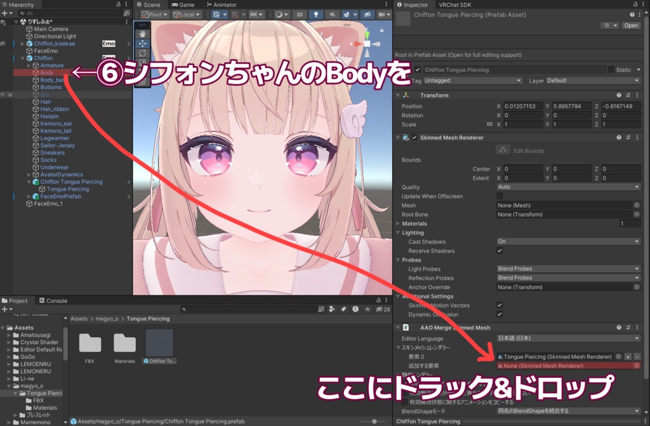This screenshot has width=650, height=426.
Task: Adjust the asset icon size slider
Action: click(374, 421)
